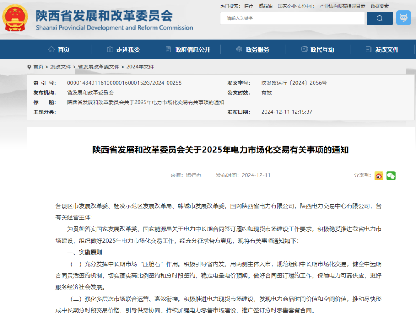This screenshot has width=416, height=317.
Task: Click the English name Shaanxi Provincial Development and Reform Commission
Action: coord(114,28)
